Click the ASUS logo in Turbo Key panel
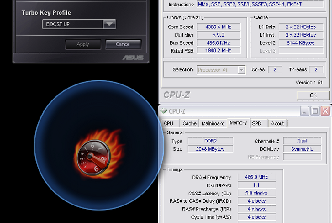Image resolution: width=332 pixels, height=223 pixels. pos(133,57)
